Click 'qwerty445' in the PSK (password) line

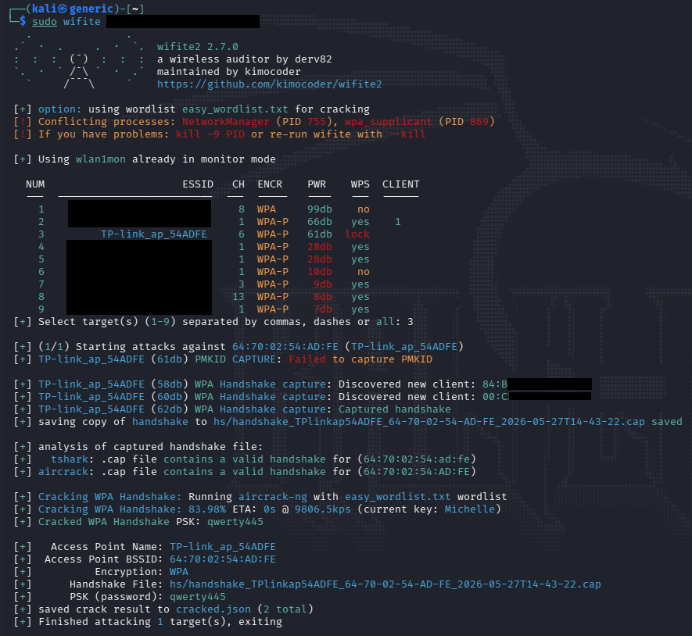[x=198, y=596]
